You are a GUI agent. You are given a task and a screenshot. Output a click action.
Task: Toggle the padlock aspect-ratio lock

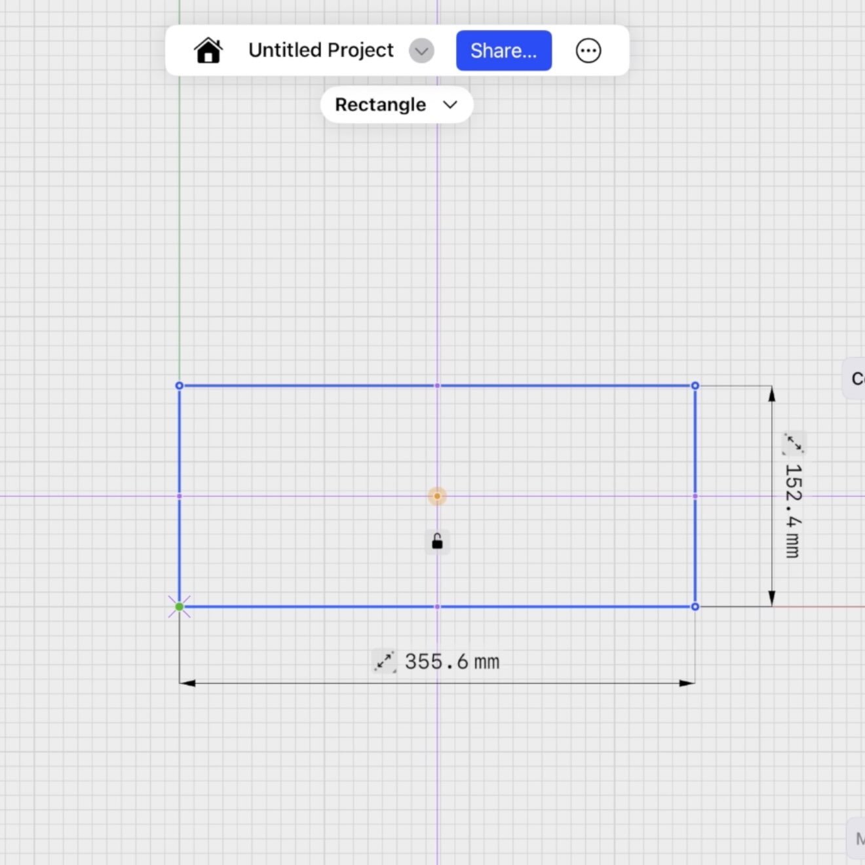[x=437, y=541]
